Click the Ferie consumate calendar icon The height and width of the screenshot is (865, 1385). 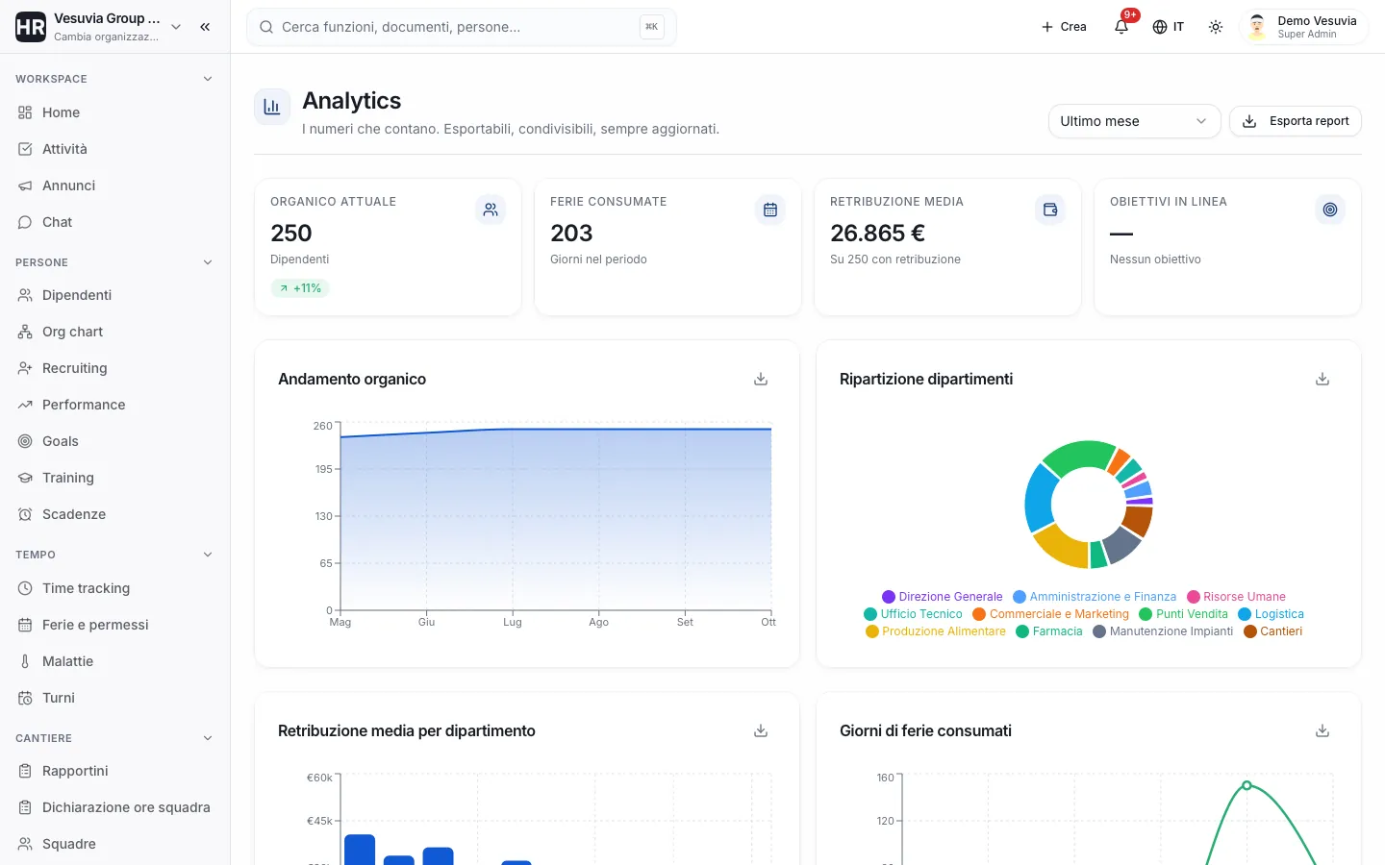coord(770,210)
